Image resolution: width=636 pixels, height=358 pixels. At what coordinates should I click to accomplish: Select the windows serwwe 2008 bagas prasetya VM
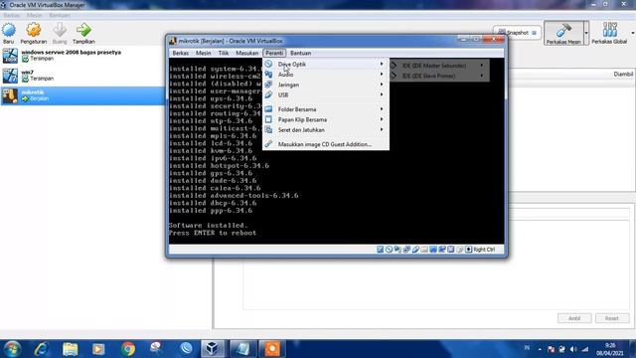coord(82,56)
